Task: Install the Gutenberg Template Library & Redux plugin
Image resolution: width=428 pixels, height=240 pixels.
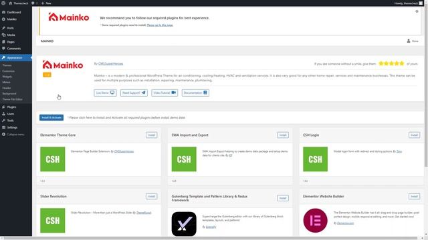Action: coord(283,198)
